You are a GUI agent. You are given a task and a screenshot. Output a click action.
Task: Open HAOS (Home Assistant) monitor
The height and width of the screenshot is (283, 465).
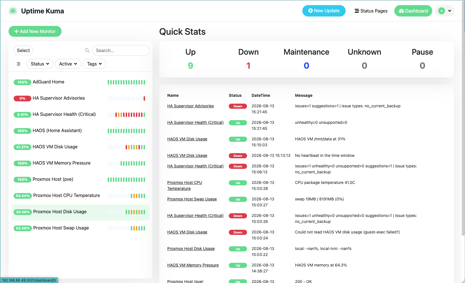point(80,131)
